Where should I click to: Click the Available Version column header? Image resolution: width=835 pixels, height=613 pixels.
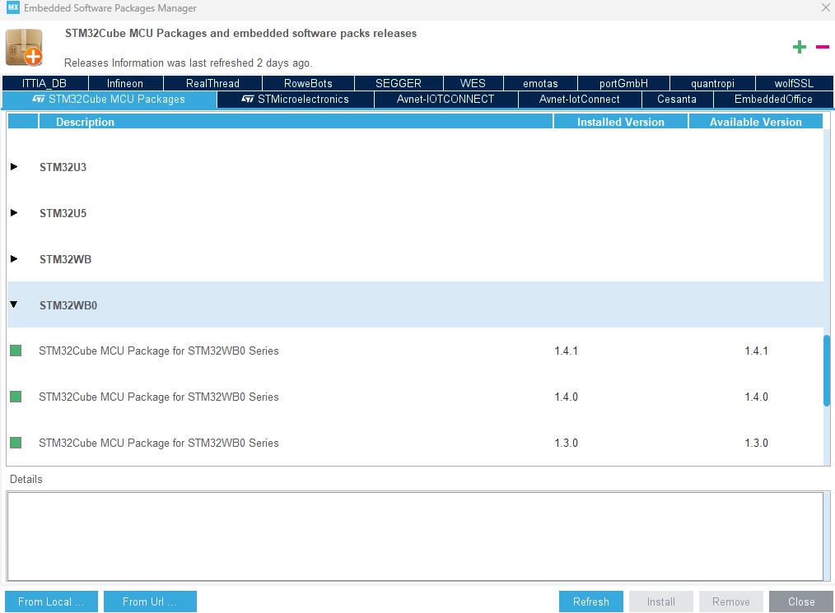coord(756,122)
